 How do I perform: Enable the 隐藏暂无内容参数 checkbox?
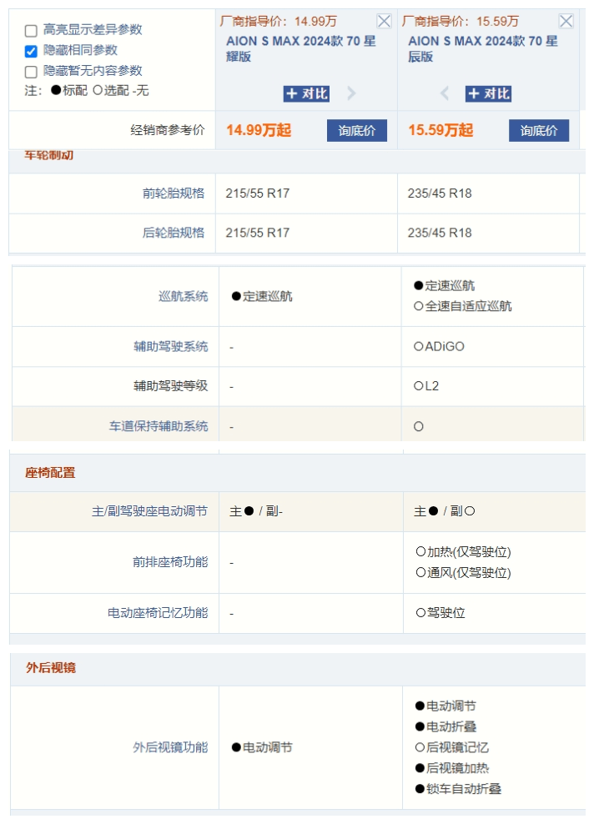31,72
